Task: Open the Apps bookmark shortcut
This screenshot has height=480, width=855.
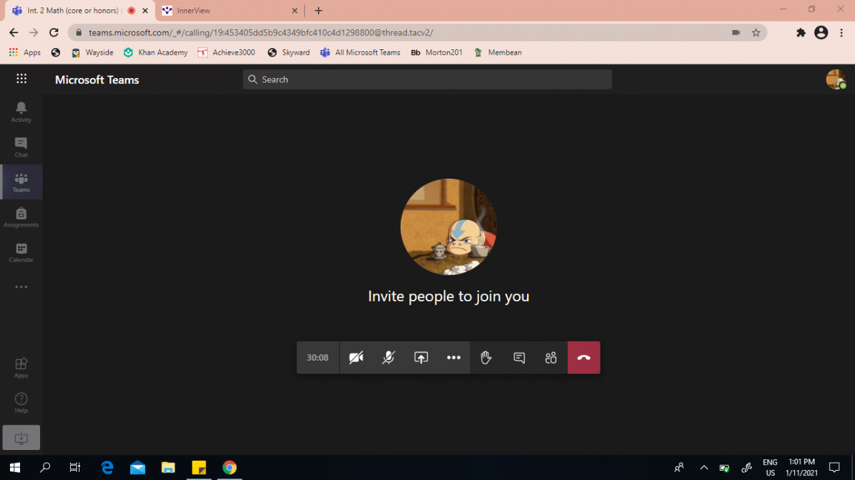Action: [25, 53]
